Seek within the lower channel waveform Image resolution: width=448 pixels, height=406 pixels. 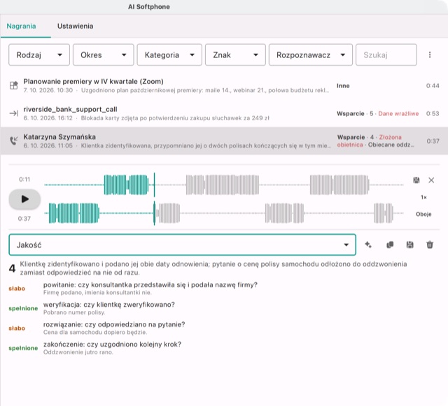click(x=224, y=213)
